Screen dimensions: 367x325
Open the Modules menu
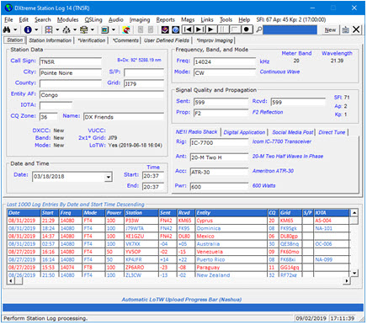pyautogui.click(x=67, y=19)
